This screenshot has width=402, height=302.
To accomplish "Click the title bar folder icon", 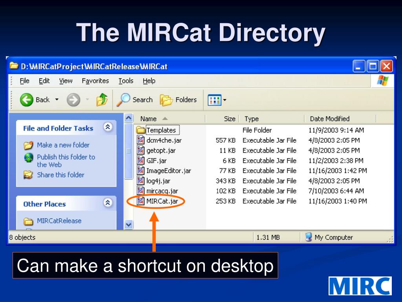I will pyautogui.click(x=14, y=66).
